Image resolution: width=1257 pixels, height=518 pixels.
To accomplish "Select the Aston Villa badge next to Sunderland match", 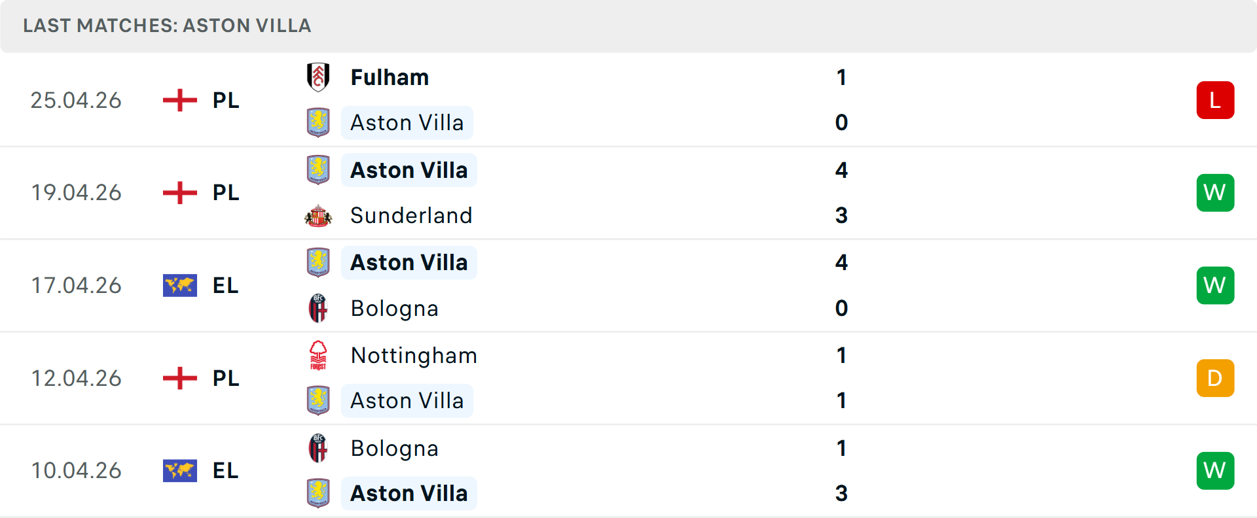I will click(x=319, y=169).
